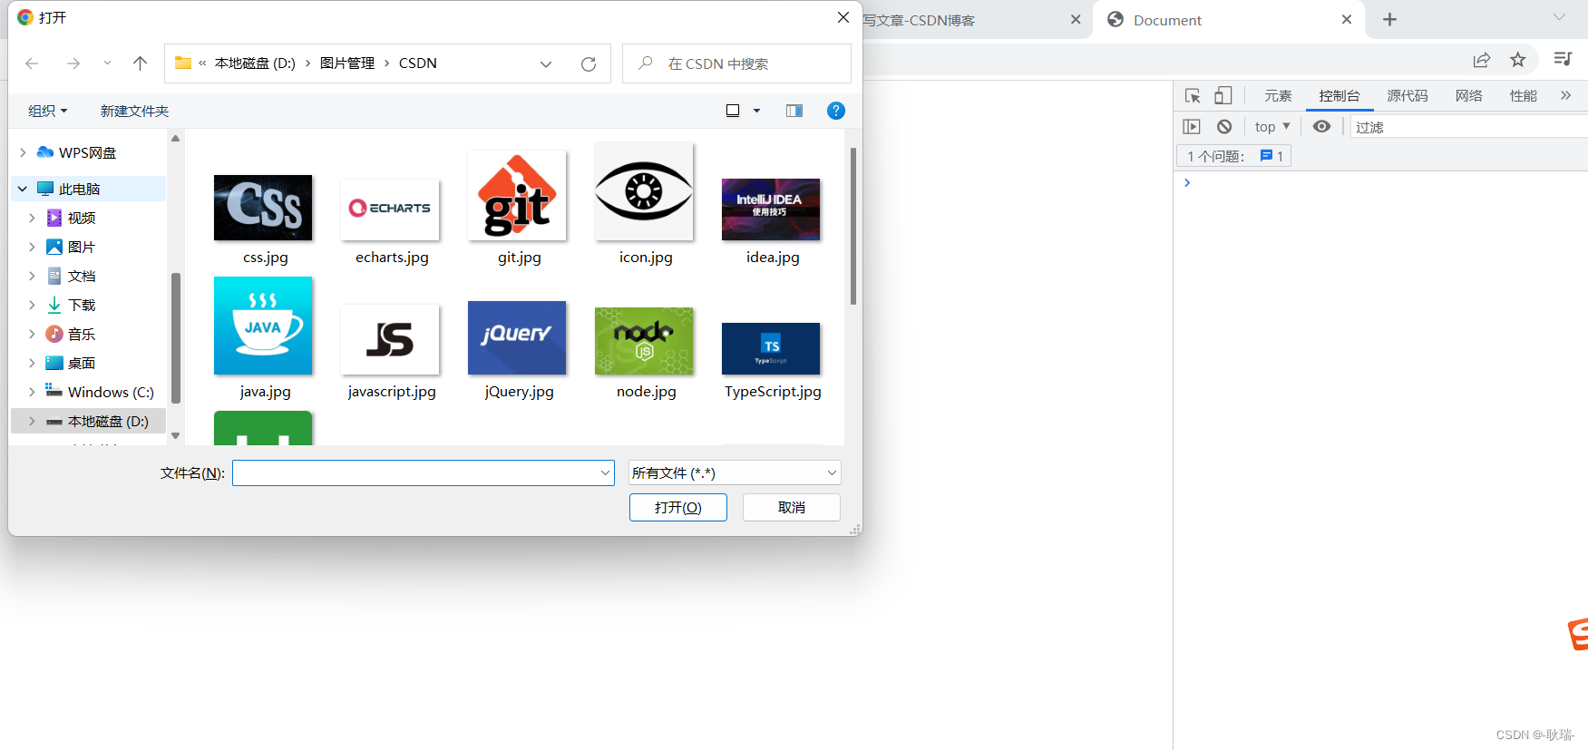The height and width of the screenshot is (750, 1588).
Task: Open file type filter 所有文件 dropdown
Action: coord(735,472)
